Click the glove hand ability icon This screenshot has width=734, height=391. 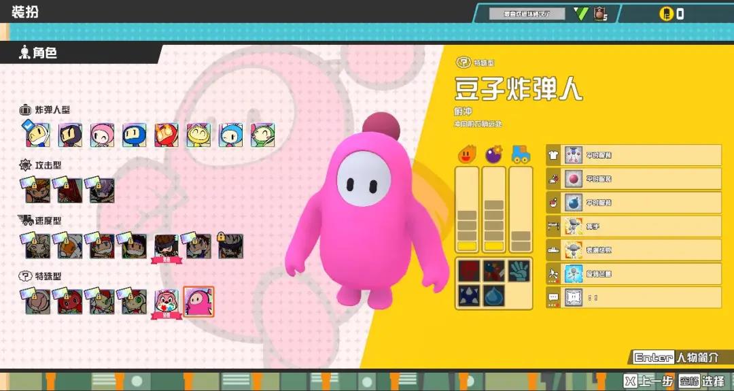tap(519, 271)
